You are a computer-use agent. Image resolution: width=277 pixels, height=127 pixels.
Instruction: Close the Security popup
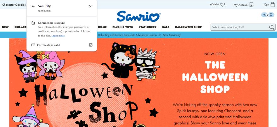coord(90,6)
